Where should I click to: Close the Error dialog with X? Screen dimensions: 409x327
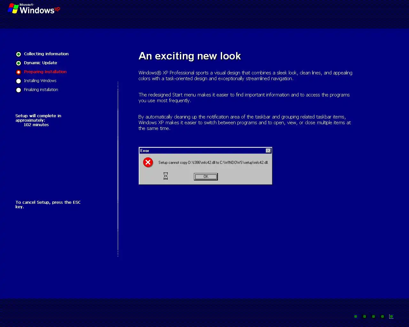tap(268, 151)
